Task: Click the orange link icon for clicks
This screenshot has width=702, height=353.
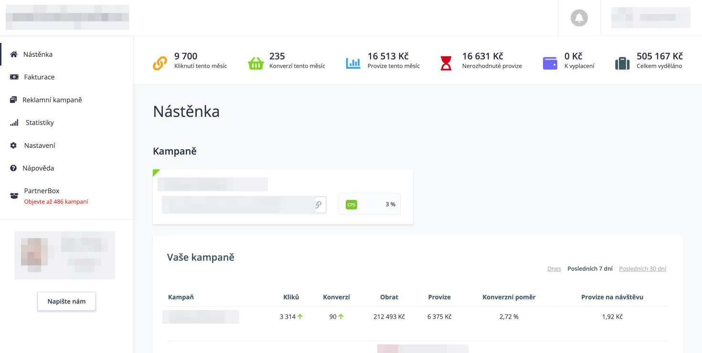Action: (160, 63)
